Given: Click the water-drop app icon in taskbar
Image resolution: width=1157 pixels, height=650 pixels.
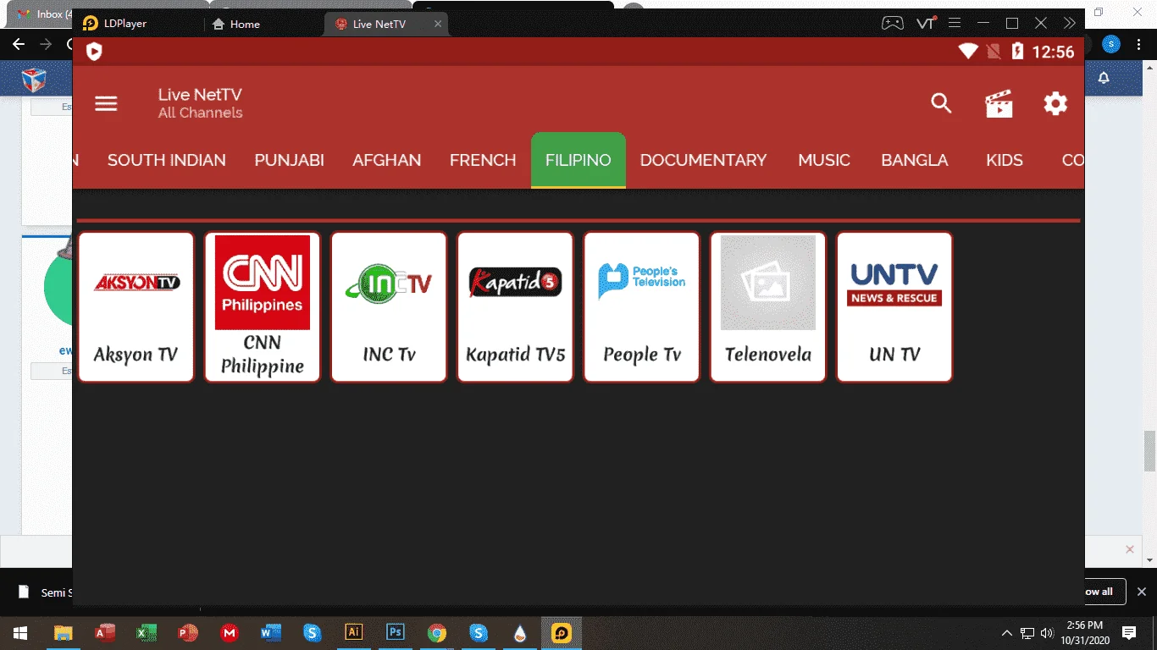Looking at the screenshot, I should [x=520, y=632].
